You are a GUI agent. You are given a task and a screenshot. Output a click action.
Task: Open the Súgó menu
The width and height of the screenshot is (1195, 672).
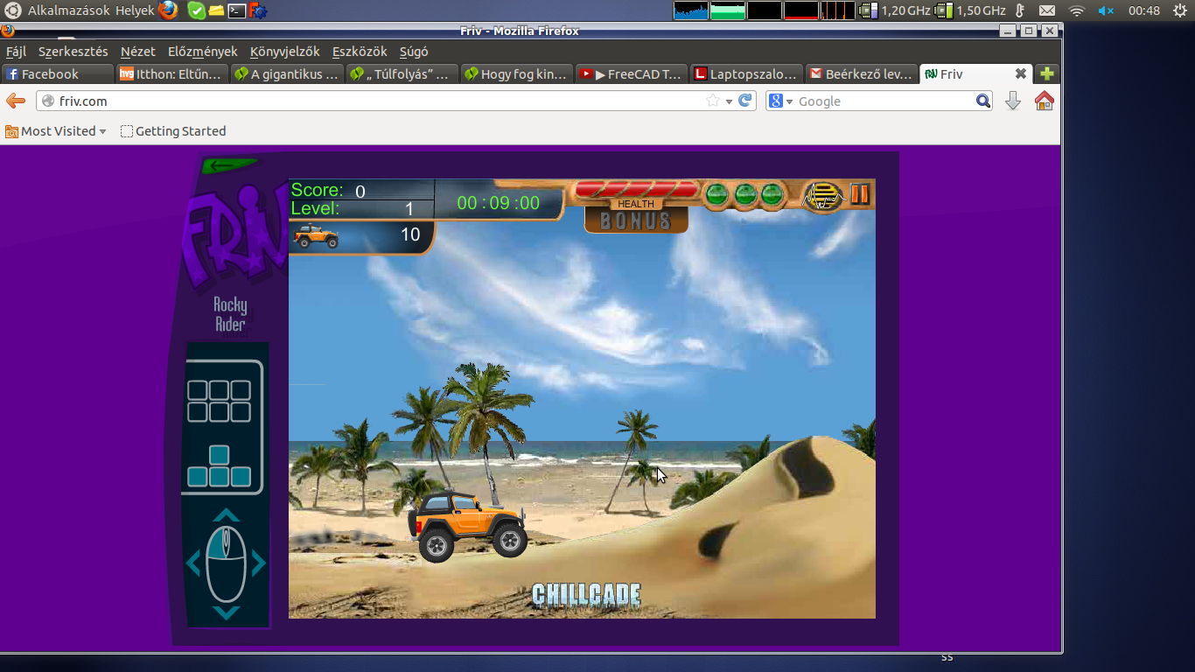(414, 52)
